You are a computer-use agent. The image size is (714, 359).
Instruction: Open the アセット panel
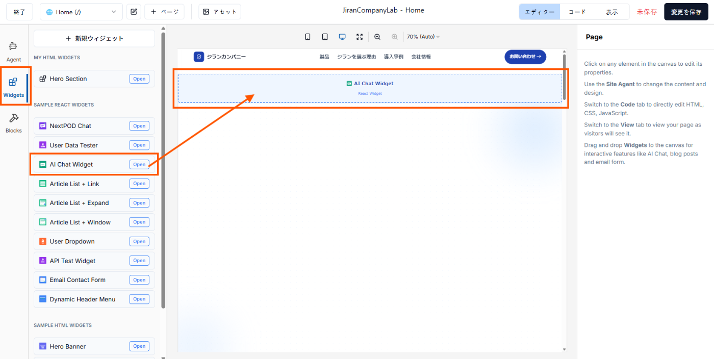click(x=220, y=12)
